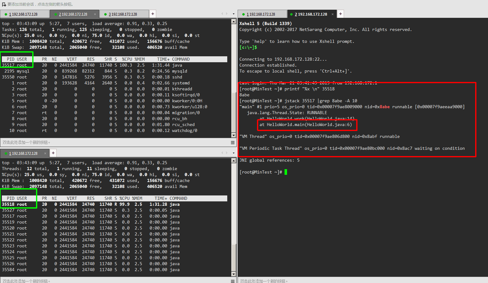The image size is (488, 283).
Task: Click 'java.lang.Thread.State: RUNNABLE' line
Action: click(x=287, y=113)
